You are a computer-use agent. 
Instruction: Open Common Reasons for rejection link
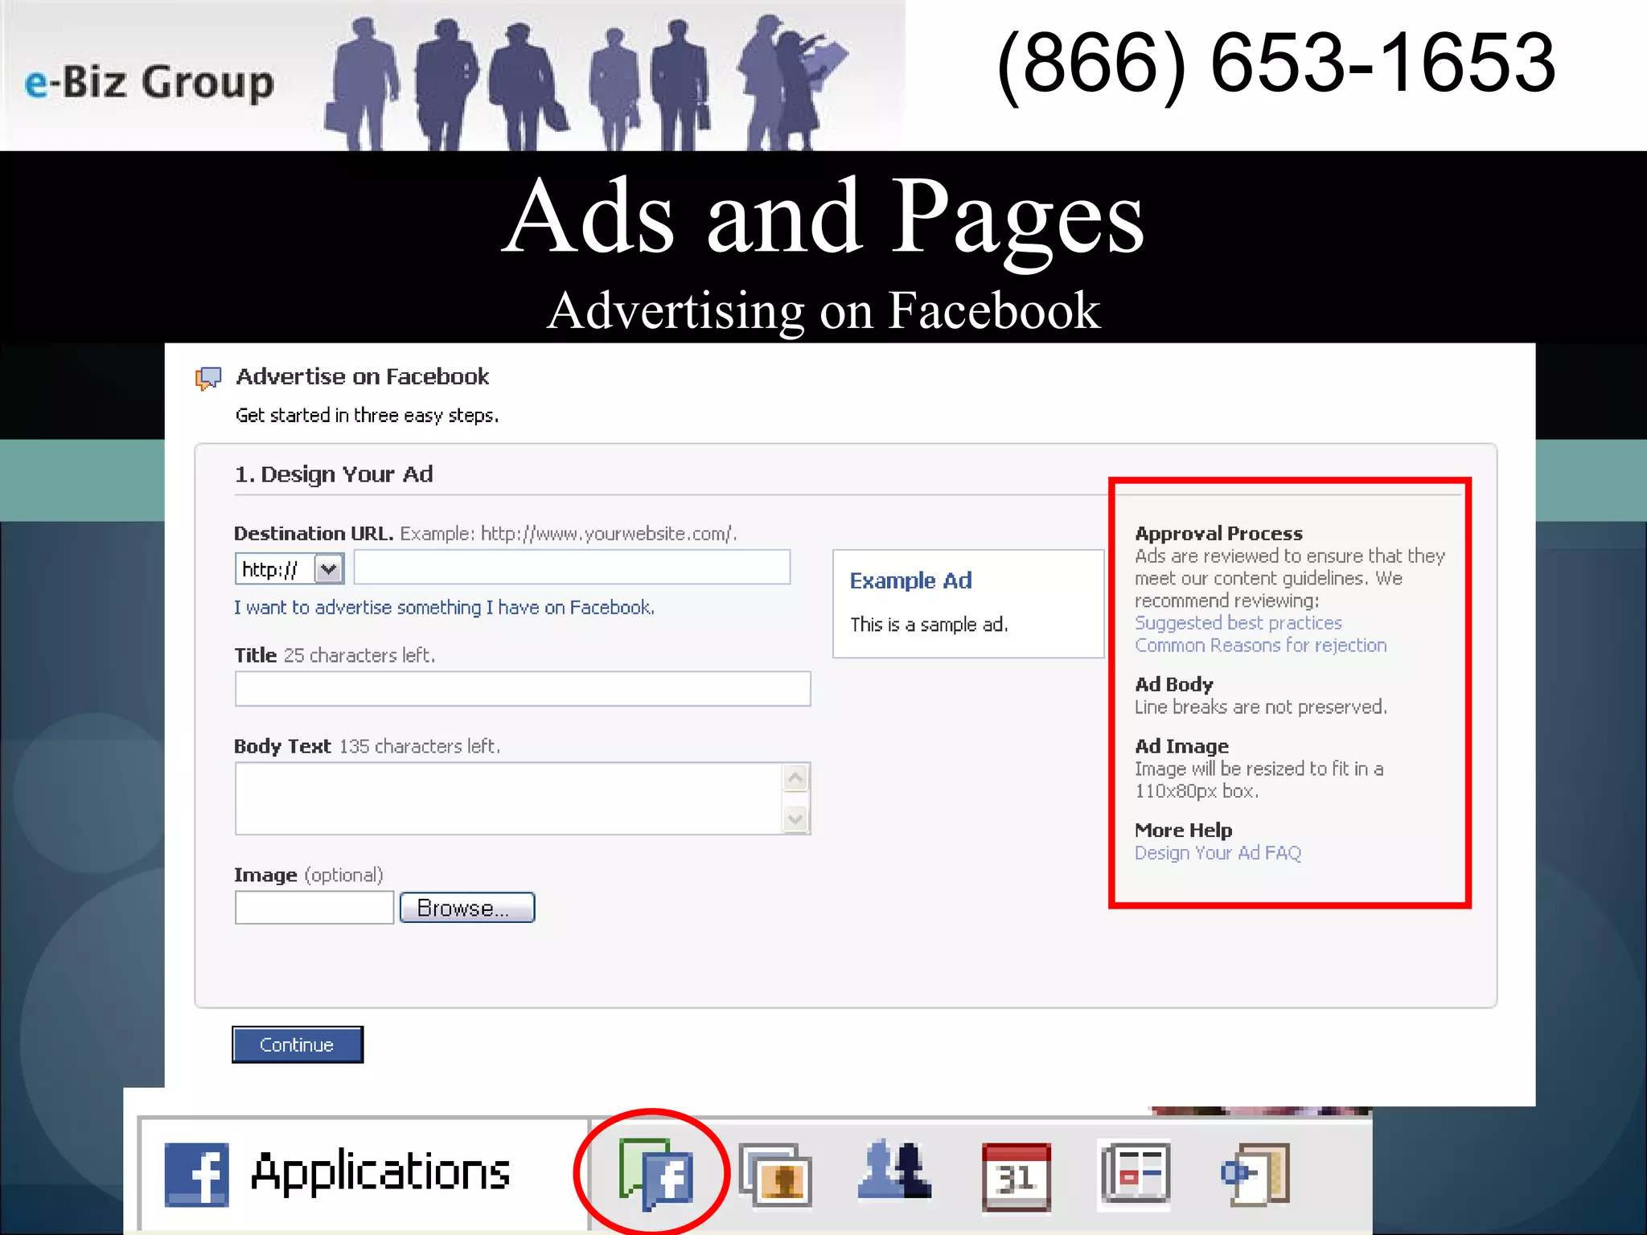click(x=1261, y=646)
